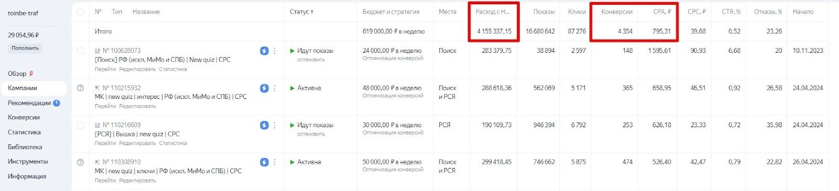Check the box for campaign 100628073
The image size is (839, 191).
click(80, 51)
